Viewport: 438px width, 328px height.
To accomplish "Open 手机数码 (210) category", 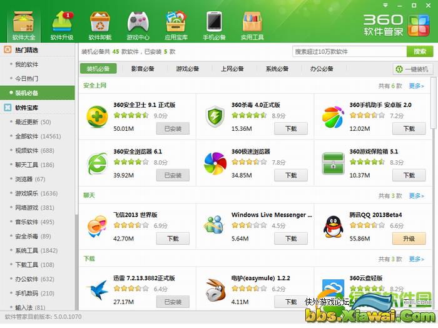I will (x=38, y=293).
